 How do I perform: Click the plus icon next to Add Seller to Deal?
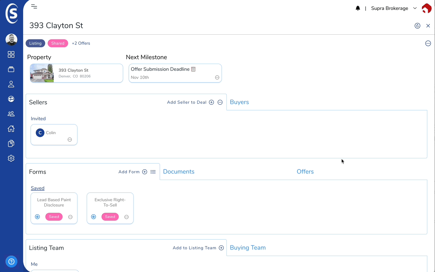[211, 102]
